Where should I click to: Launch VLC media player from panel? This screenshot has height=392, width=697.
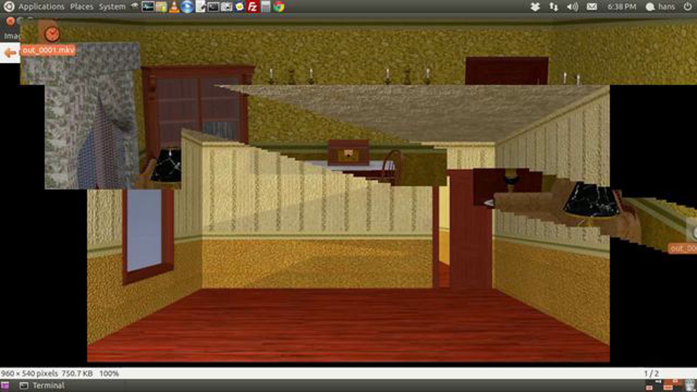pos(174,7)
